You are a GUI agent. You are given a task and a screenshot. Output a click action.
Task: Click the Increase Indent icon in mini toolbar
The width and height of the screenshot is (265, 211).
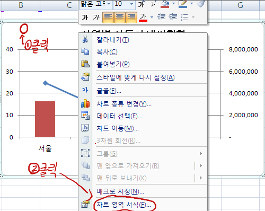point(173,17)
